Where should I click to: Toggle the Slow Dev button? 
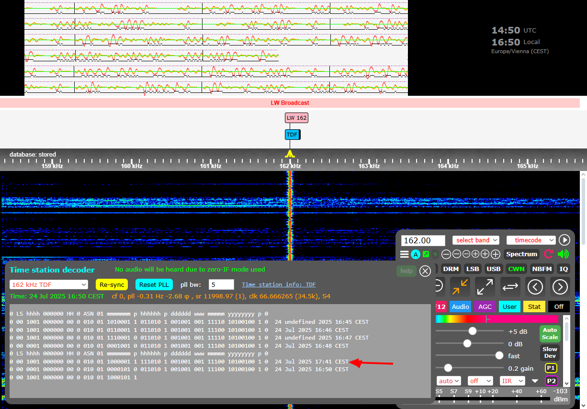click(550, 352)
